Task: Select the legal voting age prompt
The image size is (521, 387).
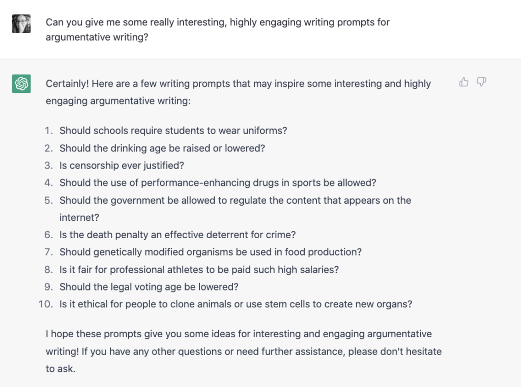Action: (149, 287)
